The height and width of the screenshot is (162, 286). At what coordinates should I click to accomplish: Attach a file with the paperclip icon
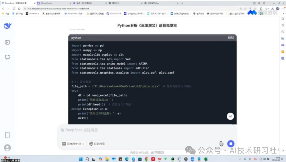click(221, 144)
